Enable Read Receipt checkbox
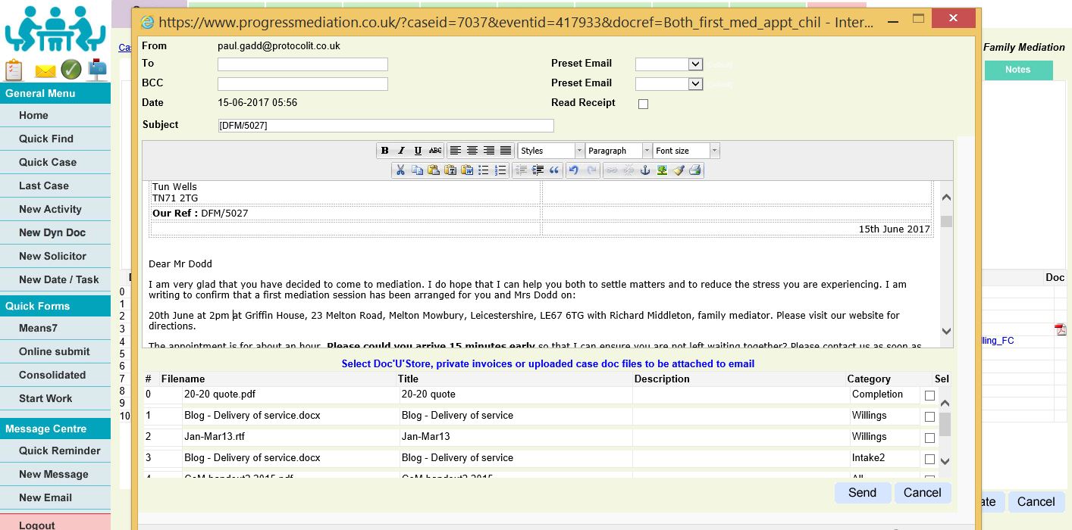 [643, 104]
